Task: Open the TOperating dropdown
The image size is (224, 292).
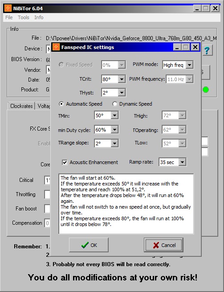Action: tap(182, 130)
